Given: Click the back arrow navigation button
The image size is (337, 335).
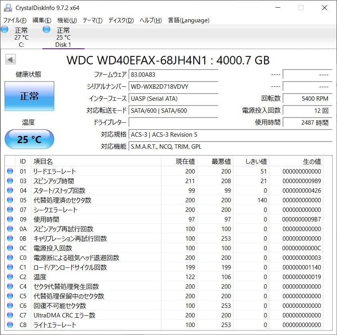Looking at the screenshot, I should [x=10, y=60].
